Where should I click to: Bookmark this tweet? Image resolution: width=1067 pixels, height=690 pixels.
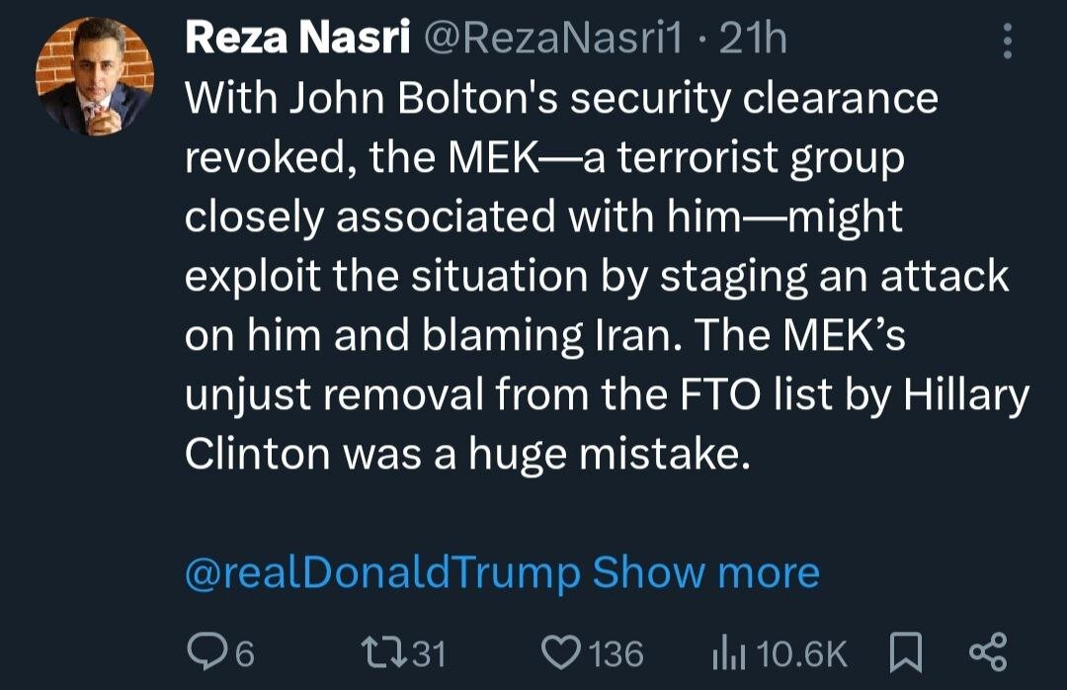click(904, 652)
